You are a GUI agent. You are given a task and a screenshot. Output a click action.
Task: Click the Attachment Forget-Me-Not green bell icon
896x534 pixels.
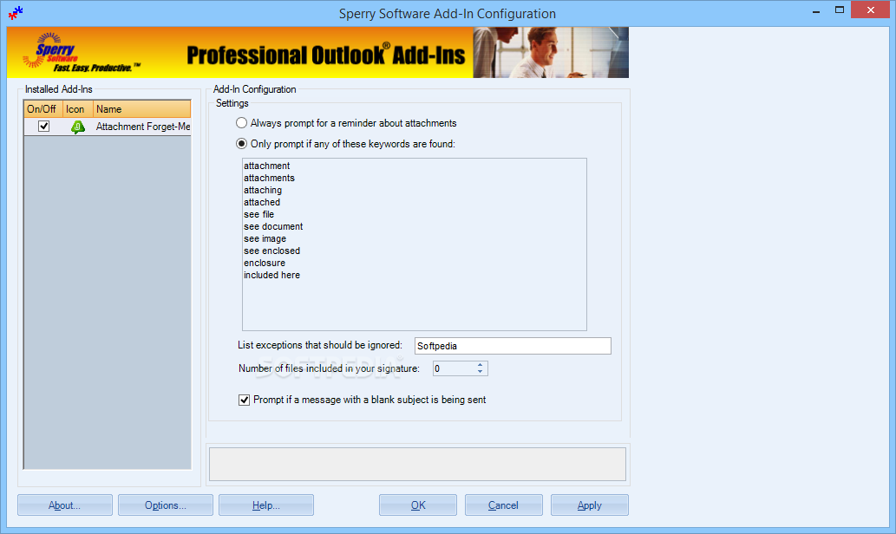pos(78,127)
